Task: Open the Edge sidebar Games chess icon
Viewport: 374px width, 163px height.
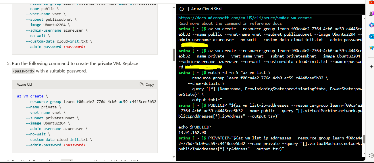Action: (371, 13)
